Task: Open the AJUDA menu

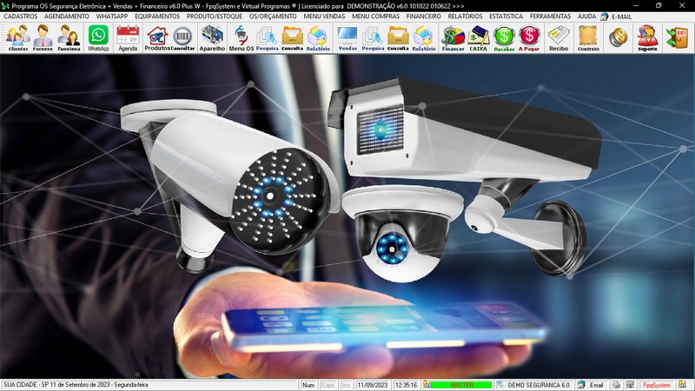Action: coord(586,17)
